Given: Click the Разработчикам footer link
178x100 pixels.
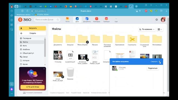Looking at the screenshot, I should pos(76,93).
